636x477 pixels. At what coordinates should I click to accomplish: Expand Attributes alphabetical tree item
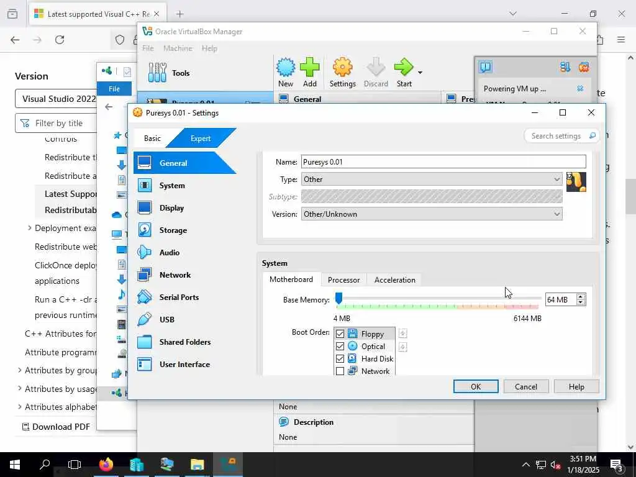click(x=19, y=406)
